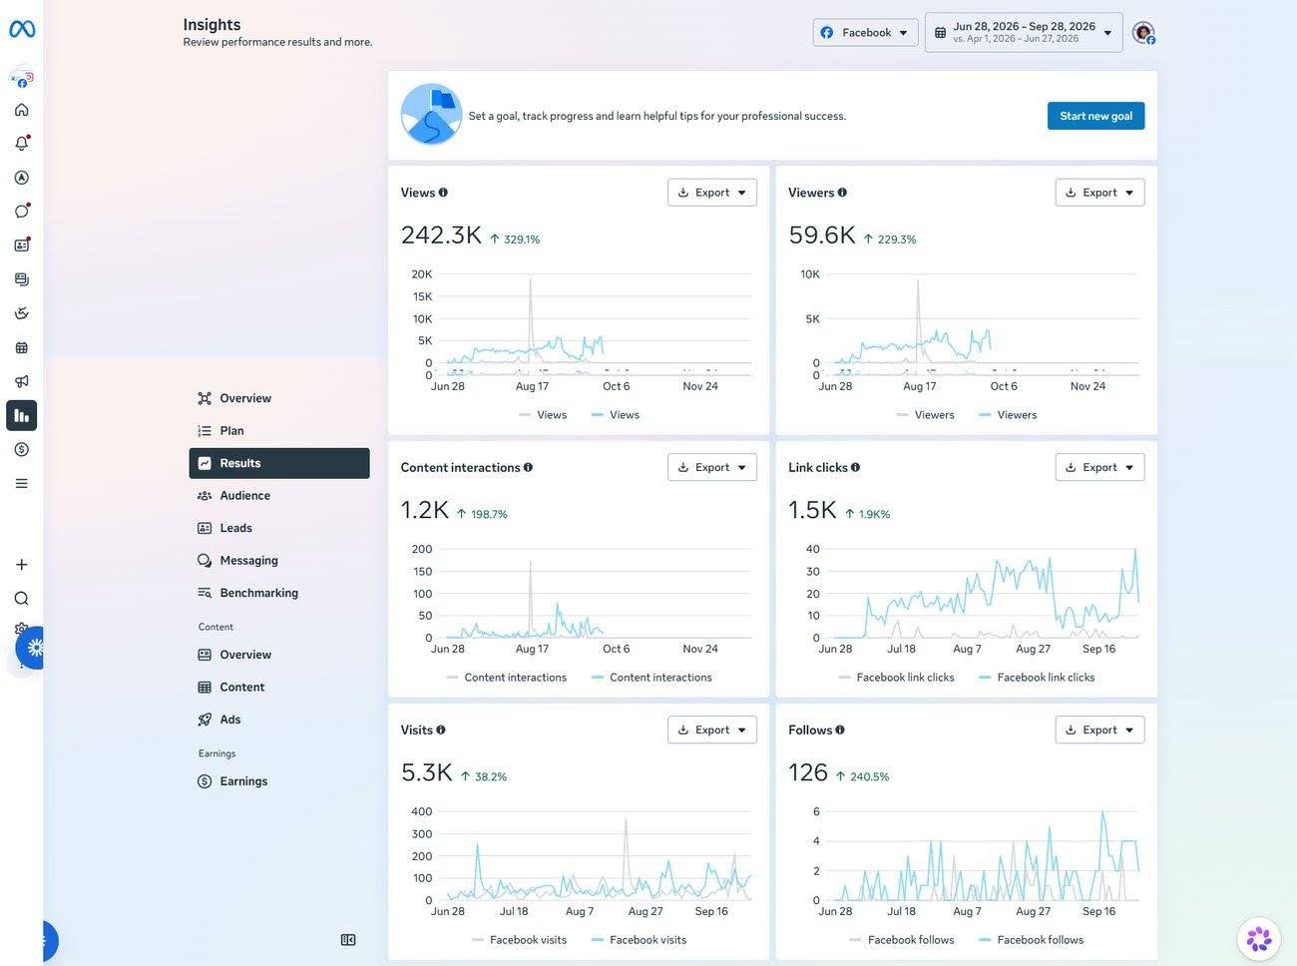
Task: Open the Ads item under Content
Action: point(279,720)
